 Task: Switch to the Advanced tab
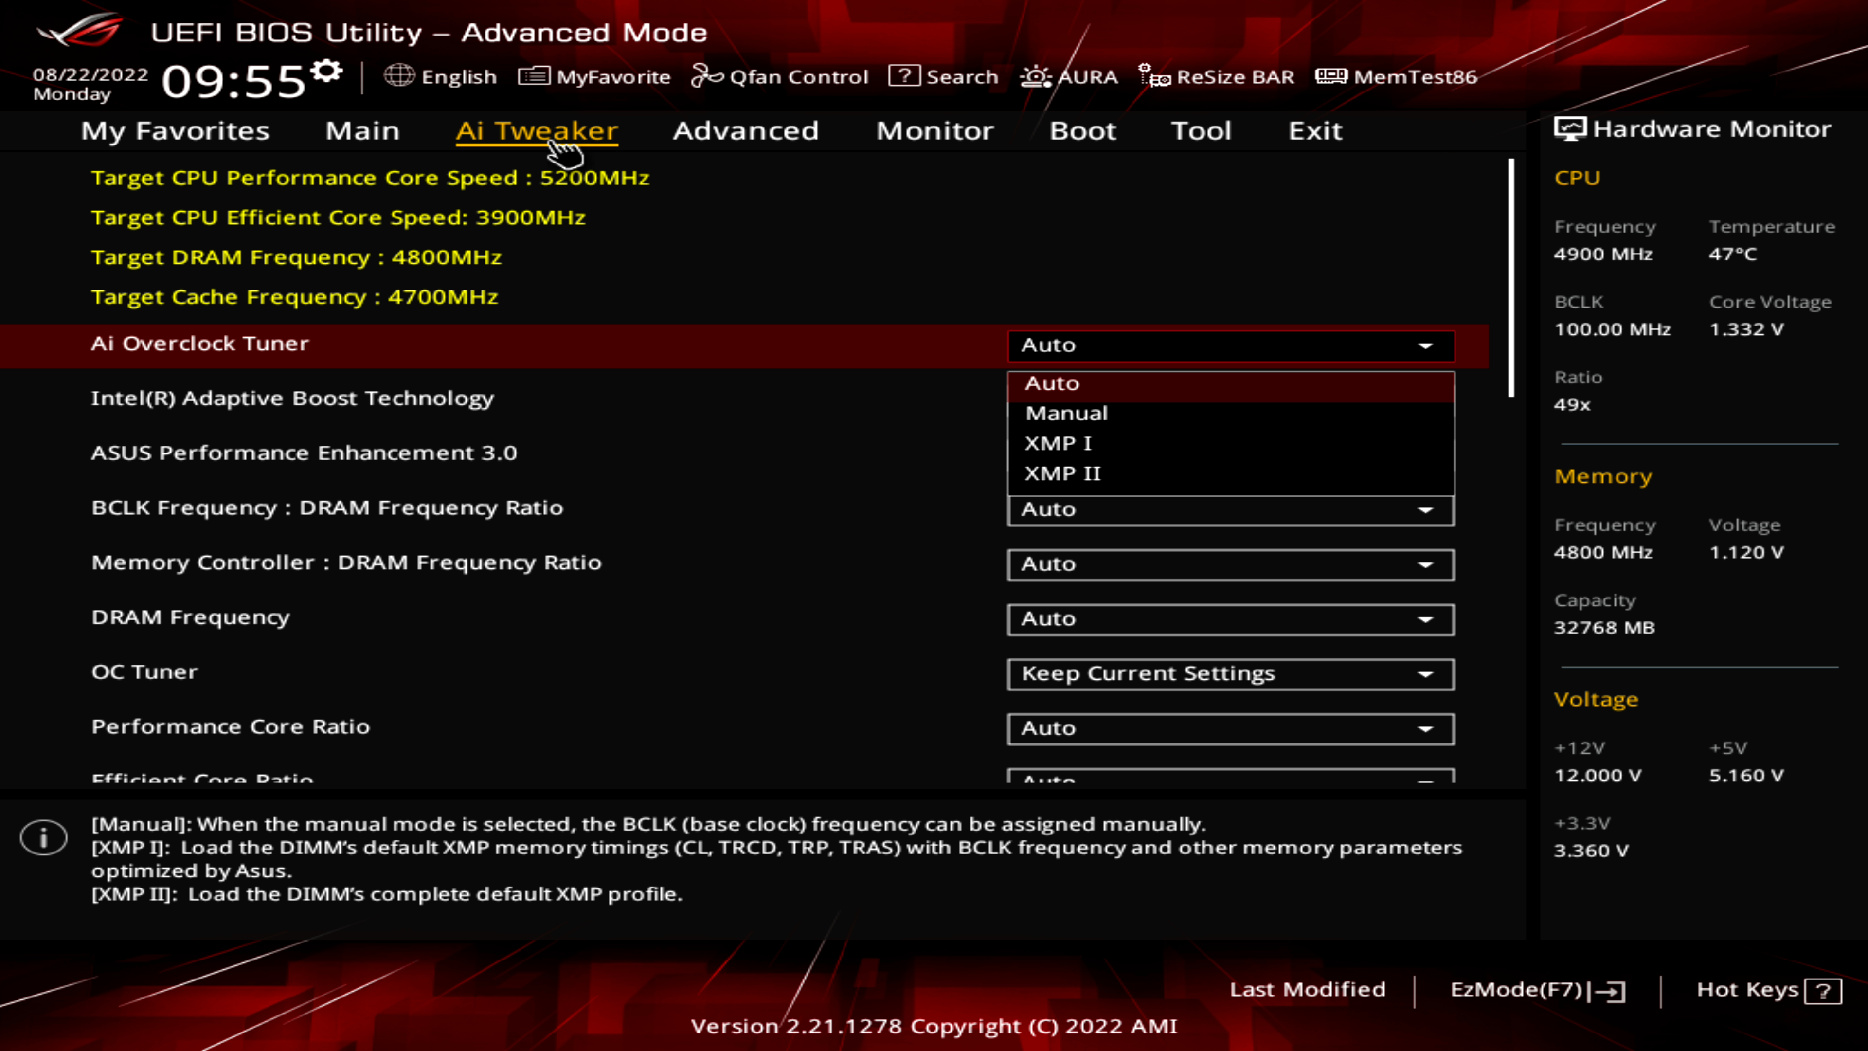[x=745, y=130]
